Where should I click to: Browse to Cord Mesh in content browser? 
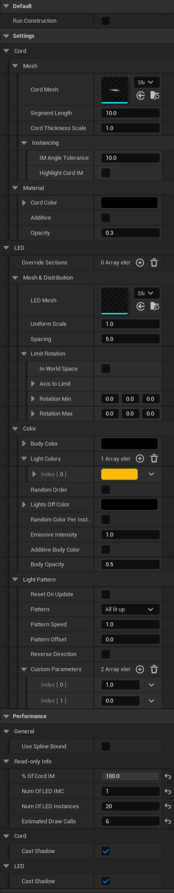click(154, 95)
